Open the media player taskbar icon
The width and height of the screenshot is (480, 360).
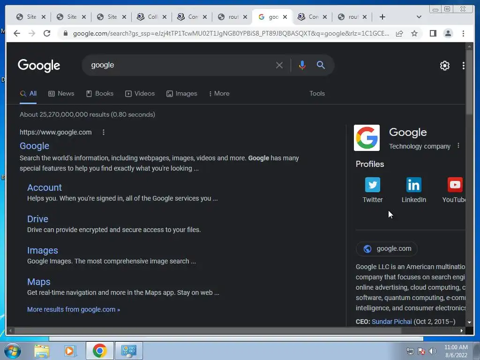(69, 351)
